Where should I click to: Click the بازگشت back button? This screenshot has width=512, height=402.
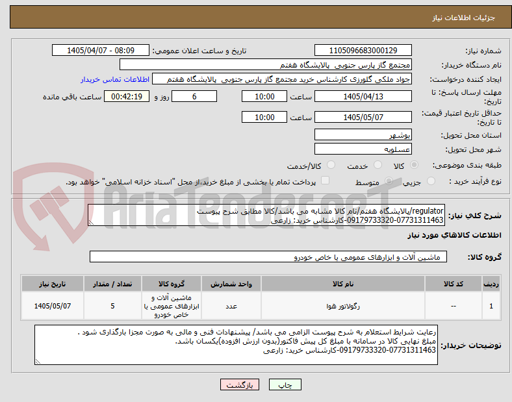240,384
